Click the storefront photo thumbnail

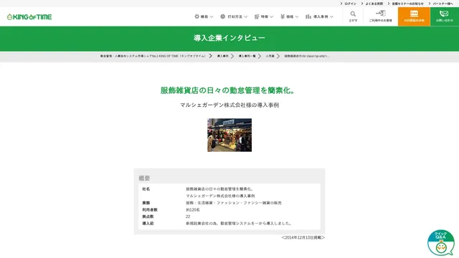tap(229, 135)
